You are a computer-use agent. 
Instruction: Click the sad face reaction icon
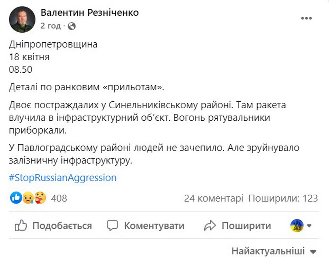(28, 198)
